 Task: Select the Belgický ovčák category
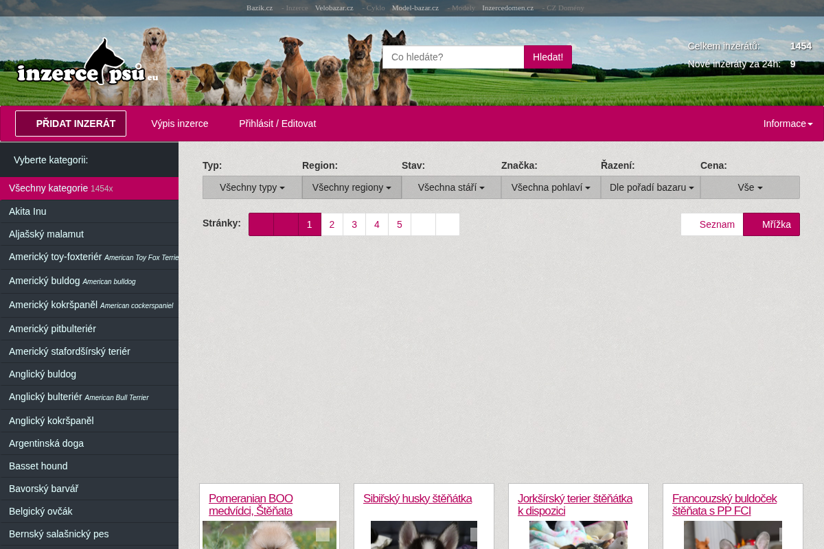[x=89, y=511]
